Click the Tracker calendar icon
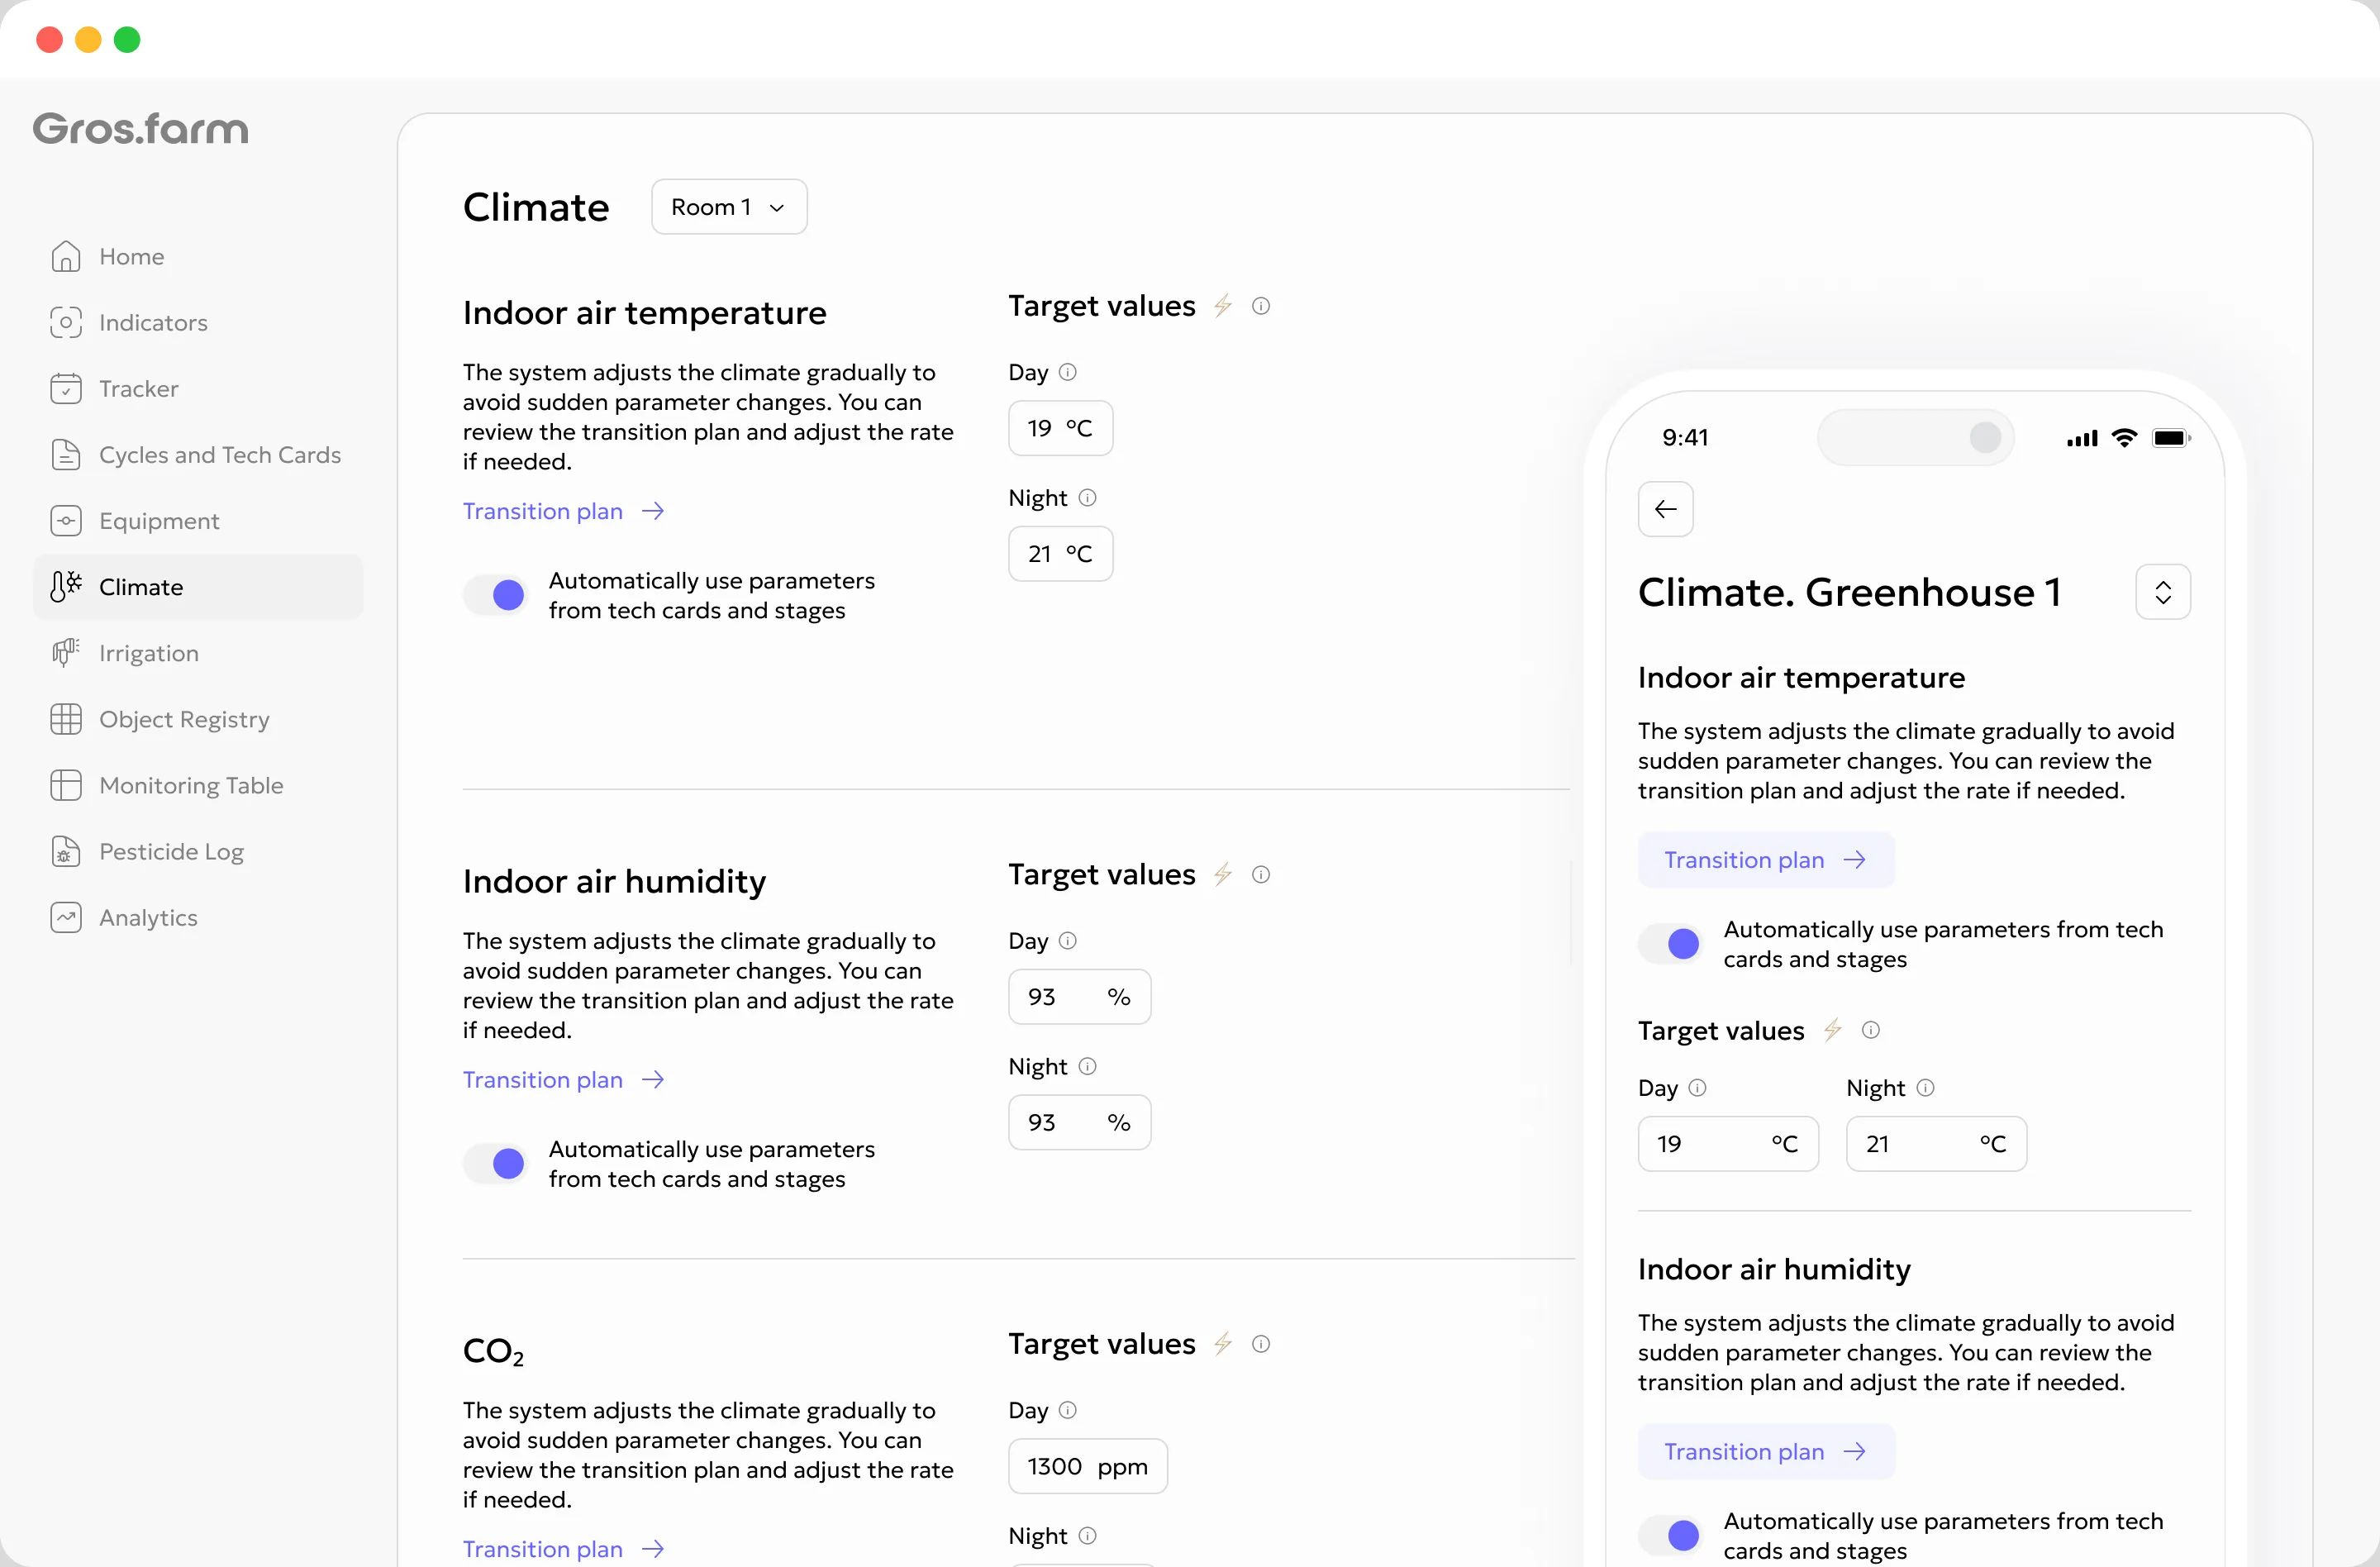This screenshot has width=2380, height=1567. (x=66, y=388)
